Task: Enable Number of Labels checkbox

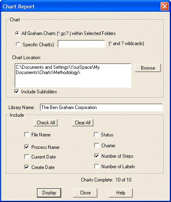Action: [97, 166]
